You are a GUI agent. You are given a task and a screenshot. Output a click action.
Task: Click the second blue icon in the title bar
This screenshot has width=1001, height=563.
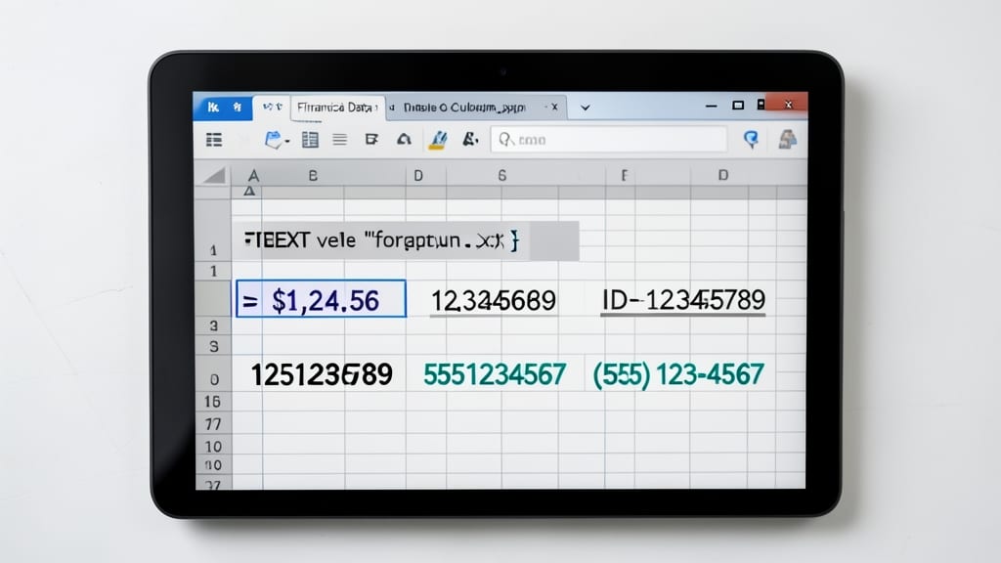[x=238, y=108]
